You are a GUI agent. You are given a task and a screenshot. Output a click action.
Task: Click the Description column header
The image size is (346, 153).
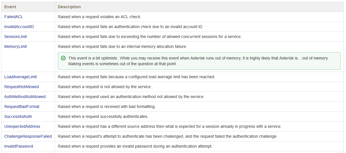coord(69,7)
